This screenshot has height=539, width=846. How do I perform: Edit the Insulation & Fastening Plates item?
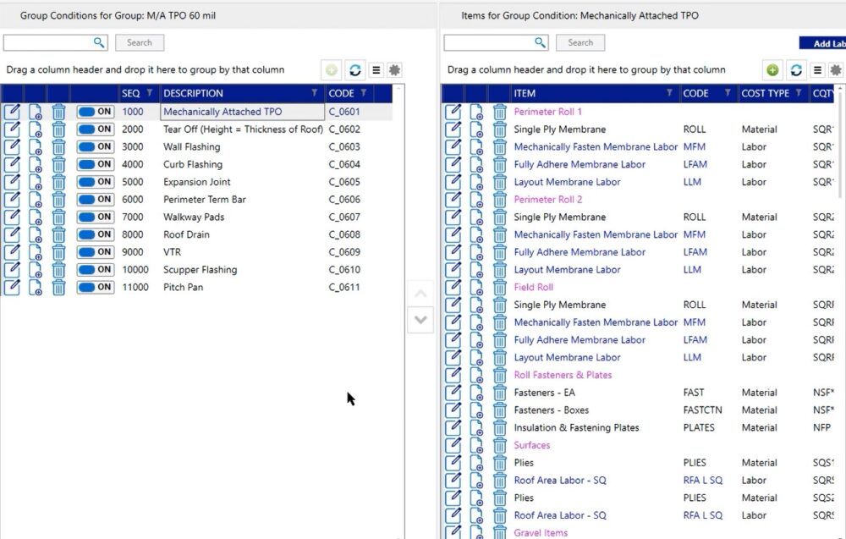click(453, 427)
